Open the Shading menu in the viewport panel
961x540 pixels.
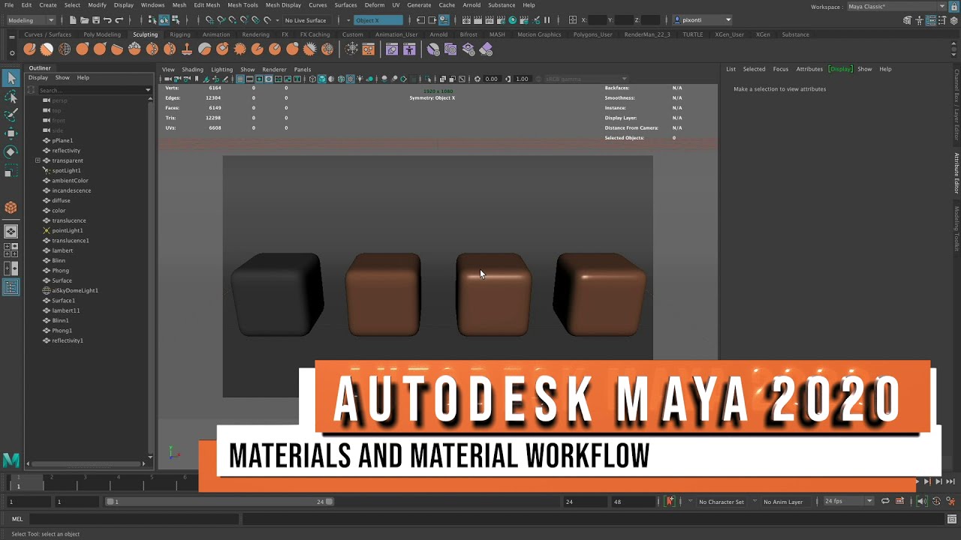click(192, 69)
